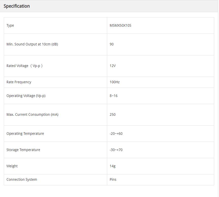Click the Specification section header

coord(17,6)
